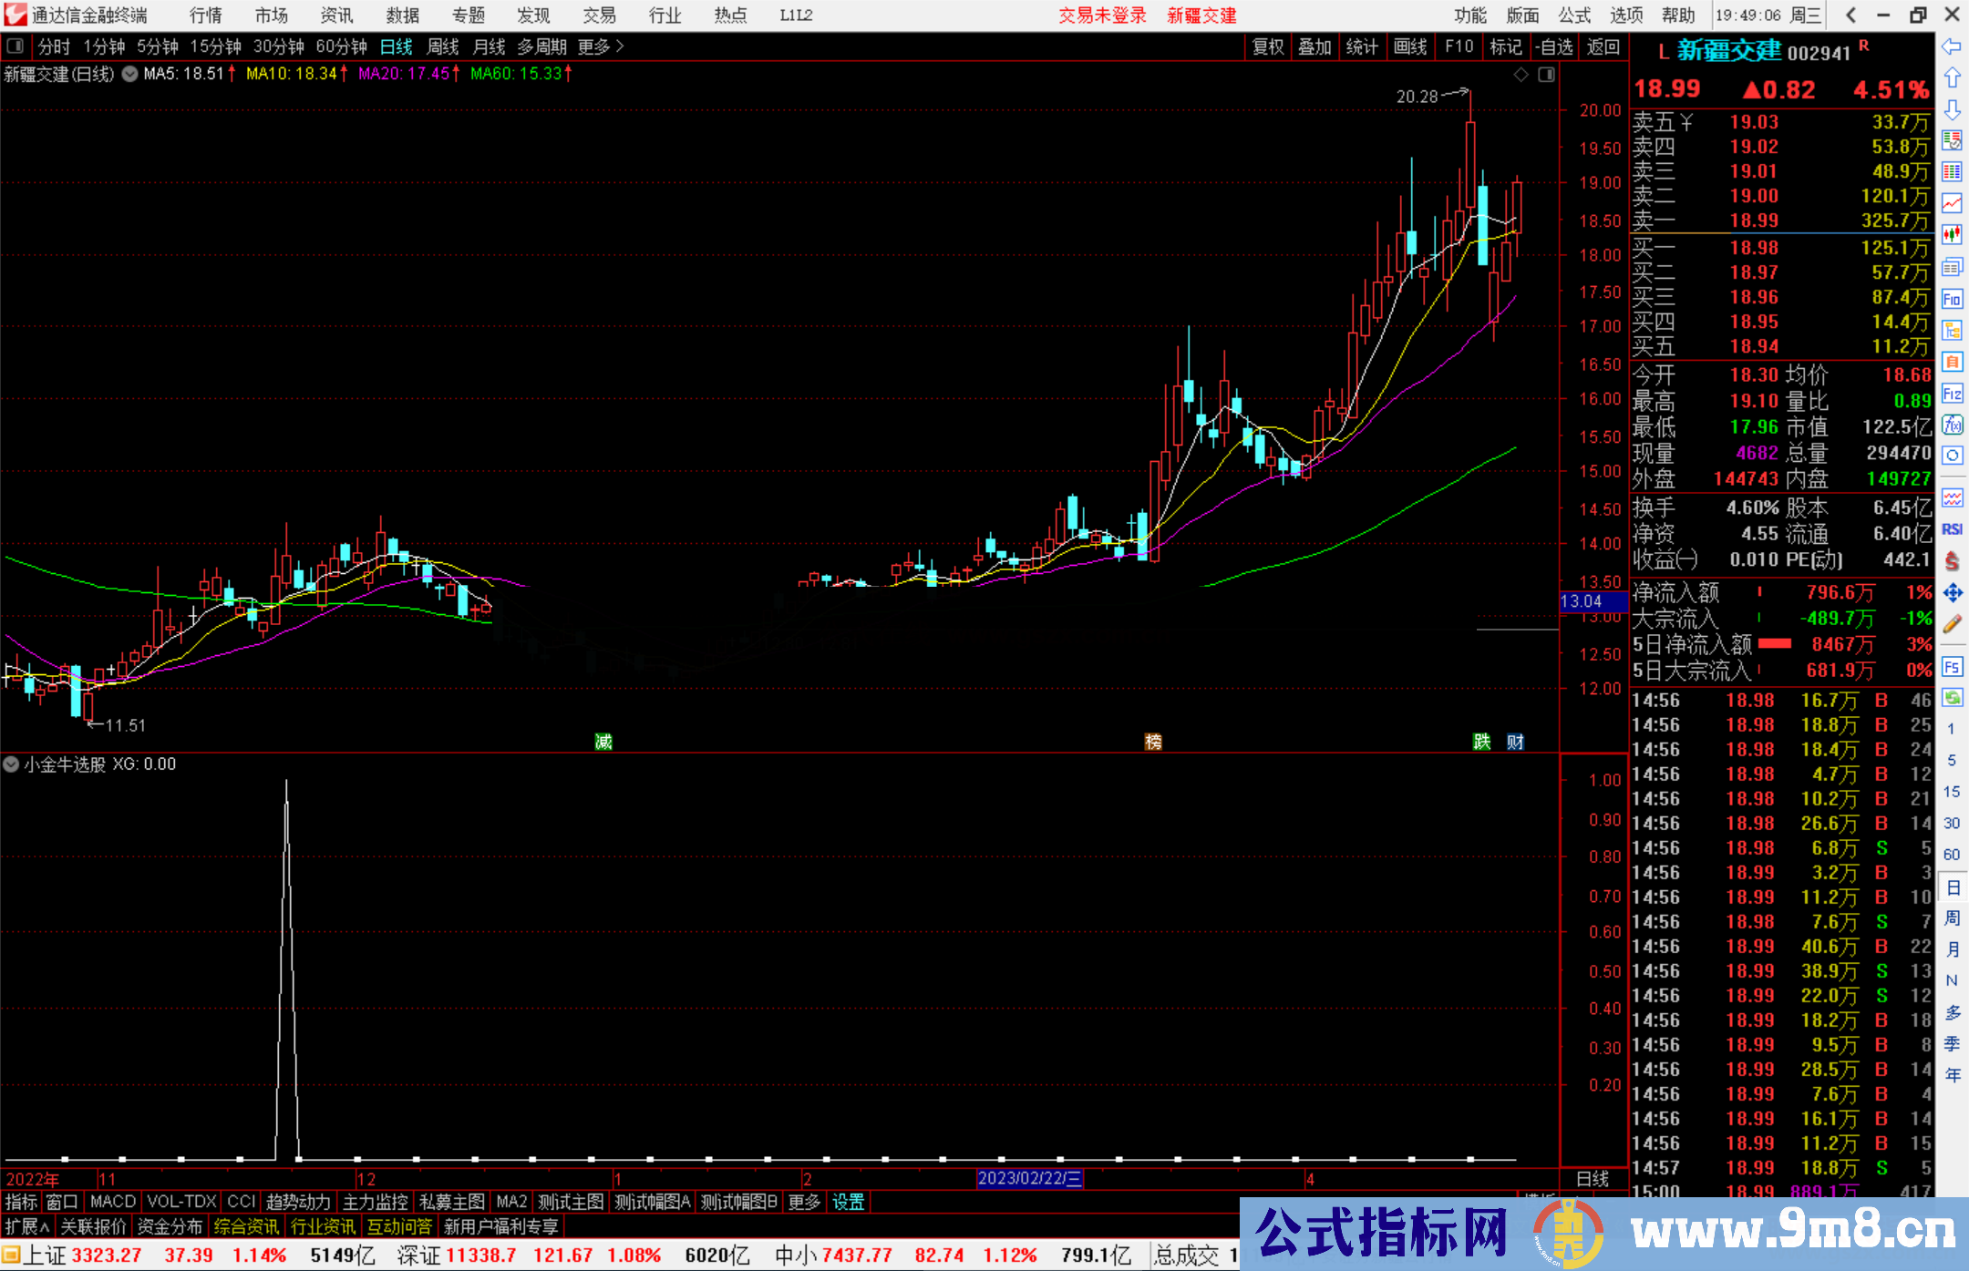Toggle the 小金牛选股 indicator circle button
Screen dimensions: 1969x1271
[11, 764]
